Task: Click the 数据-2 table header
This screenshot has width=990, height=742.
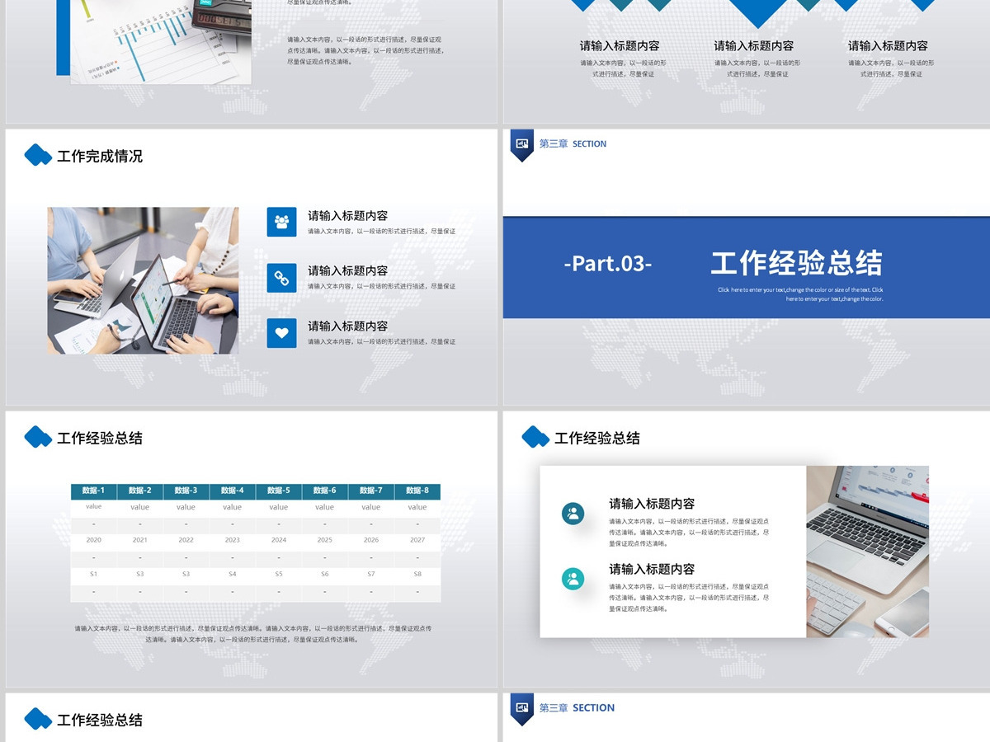Action: [140, 491]
